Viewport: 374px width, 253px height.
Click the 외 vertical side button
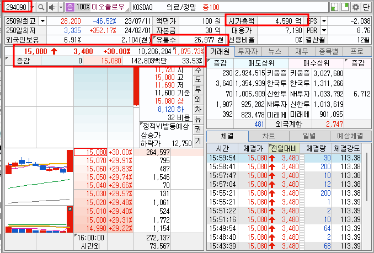click(198, 99)
